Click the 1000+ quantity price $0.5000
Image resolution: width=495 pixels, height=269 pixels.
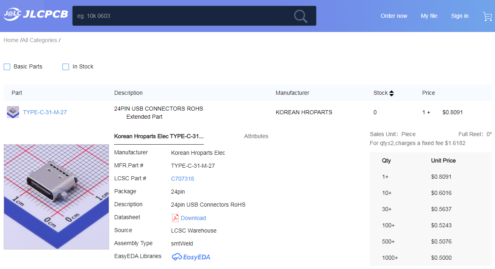pos(441,258)
